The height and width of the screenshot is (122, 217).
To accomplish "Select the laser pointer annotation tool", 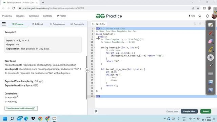I will (211, 65).
